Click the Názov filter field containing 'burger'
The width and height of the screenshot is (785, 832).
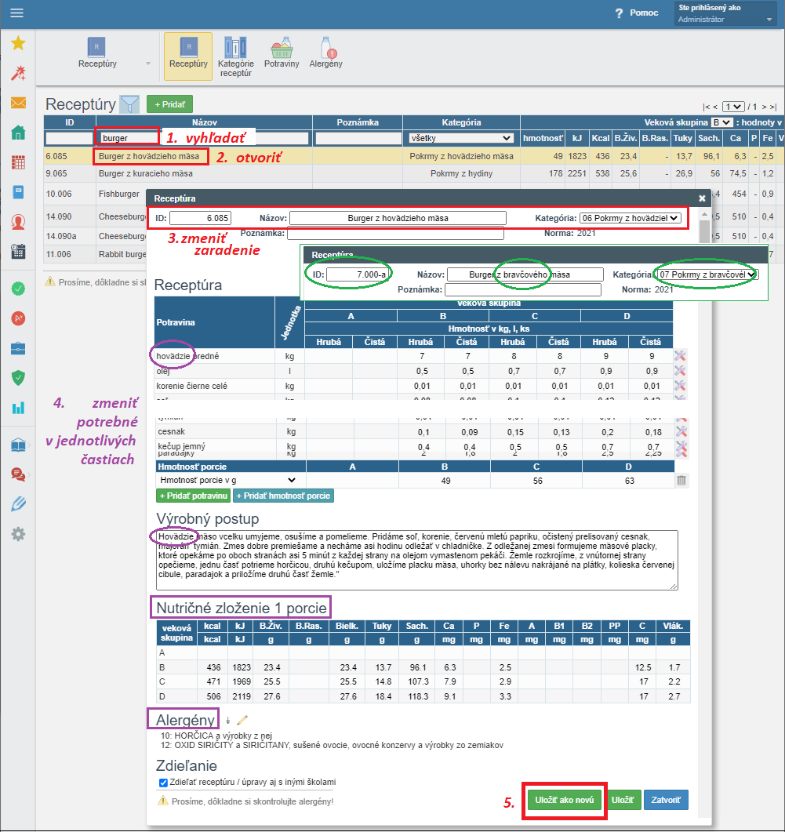[203, 138]
